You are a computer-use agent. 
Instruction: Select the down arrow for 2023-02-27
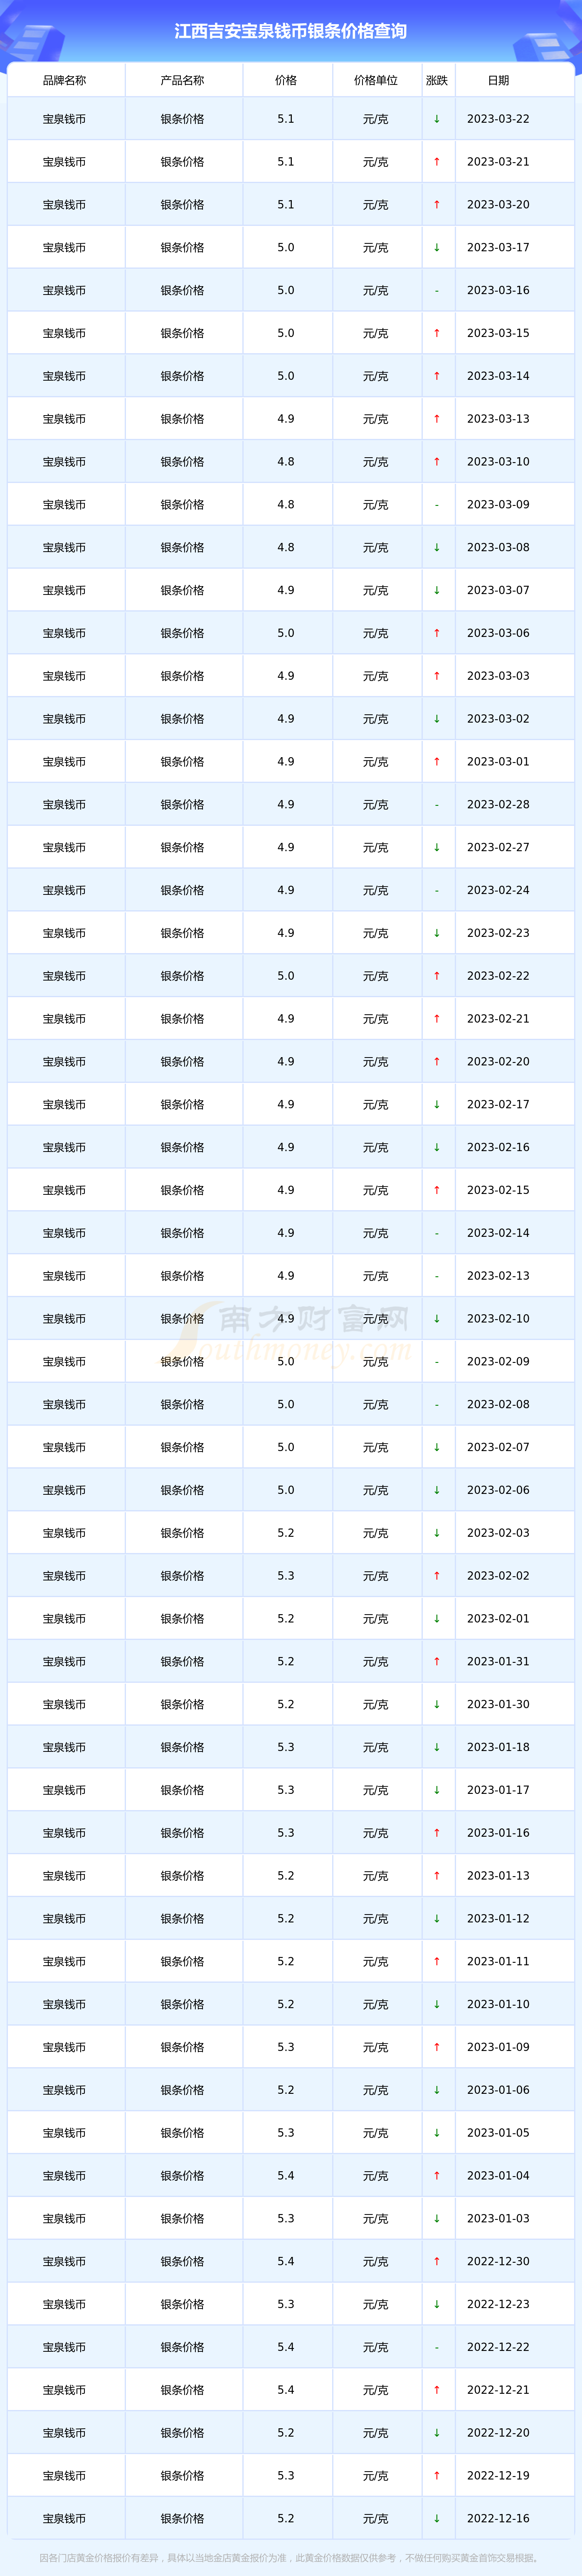[x=437, y=848]
